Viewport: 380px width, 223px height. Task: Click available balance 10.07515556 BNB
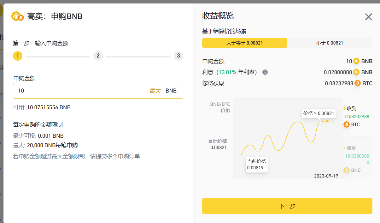[49, 107]
